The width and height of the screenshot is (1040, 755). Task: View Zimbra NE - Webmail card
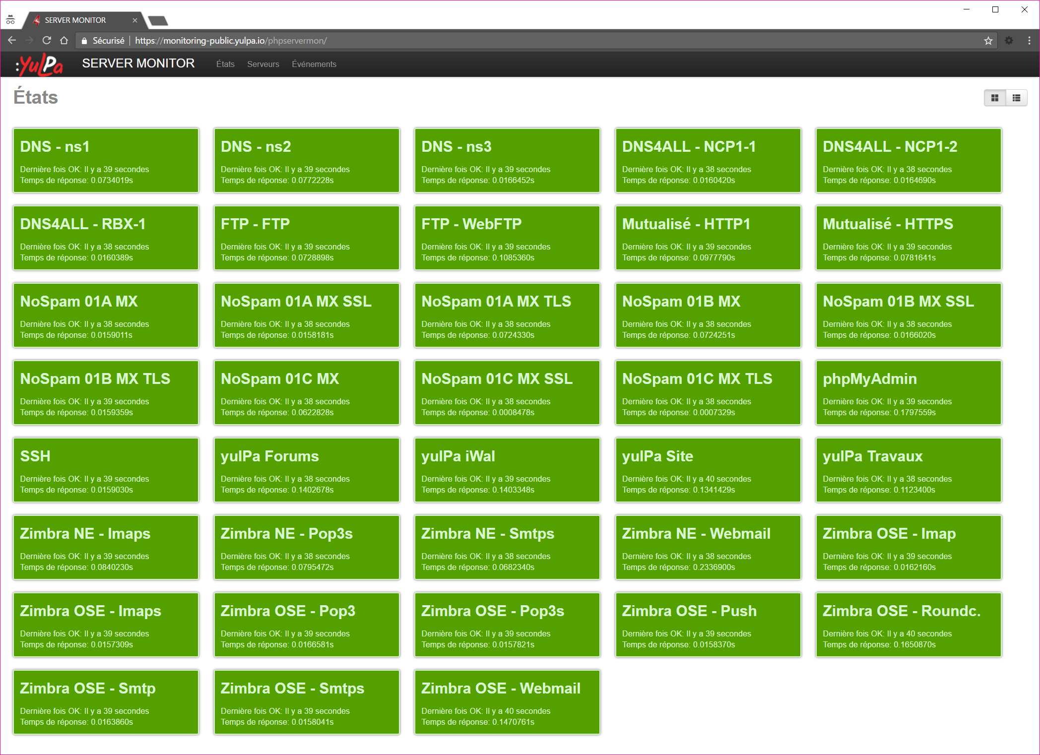708,547
